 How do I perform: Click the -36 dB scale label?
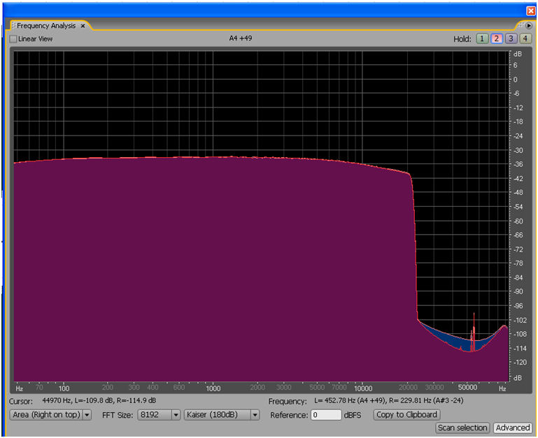pyautogui.click(x=518, y=164)
